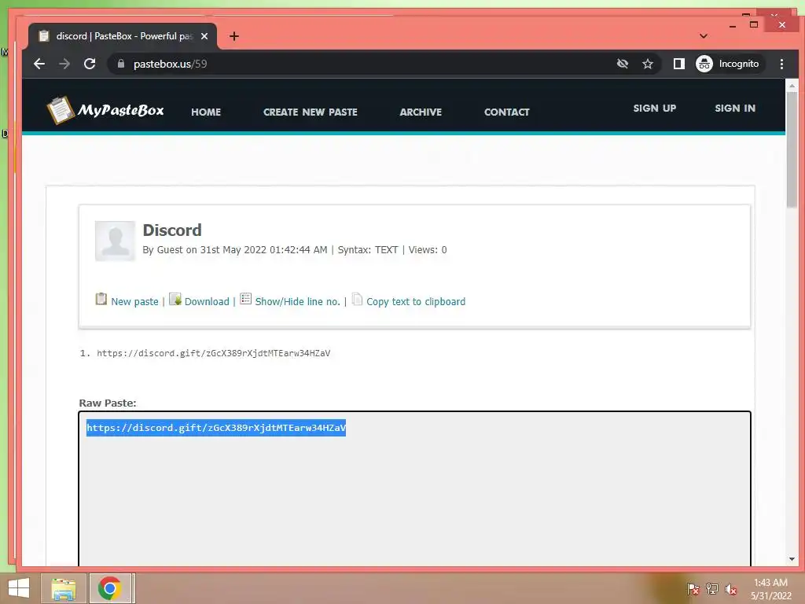The width and height of the screenshot is (805, 604).
Task: Open File Explorer from the taskbar
Action: (x=64, y=588)
